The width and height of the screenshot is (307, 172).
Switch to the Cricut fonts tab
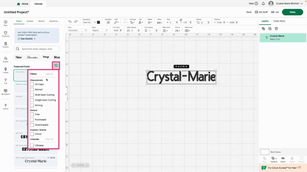[19, 21]
